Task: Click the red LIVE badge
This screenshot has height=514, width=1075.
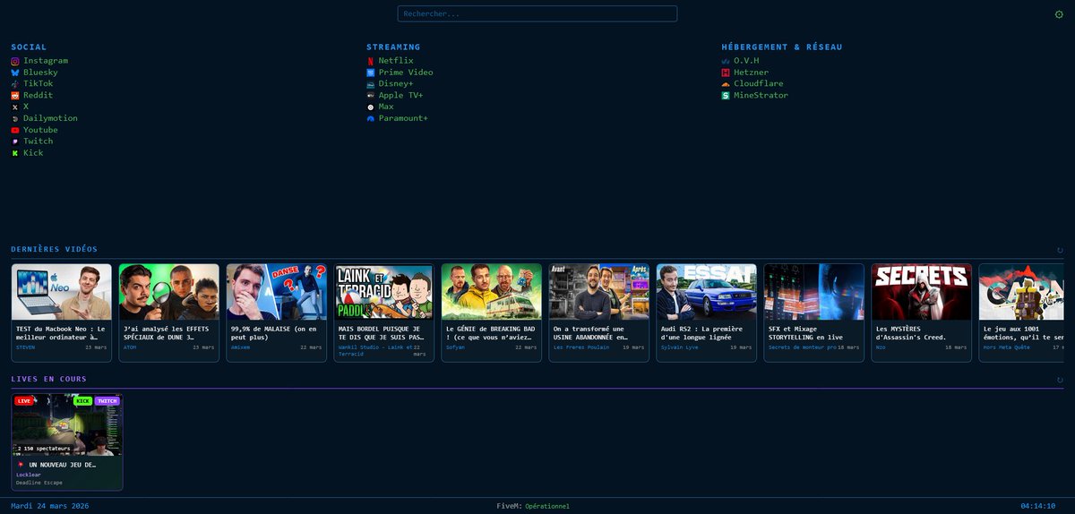Action: coord(24,401)
